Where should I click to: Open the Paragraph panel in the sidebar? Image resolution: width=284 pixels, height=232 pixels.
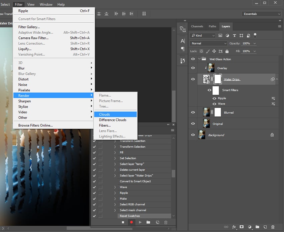[182, 49]
